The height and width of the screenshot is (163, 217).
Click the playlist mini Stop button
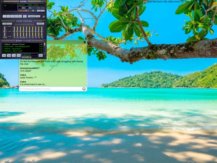27,57
